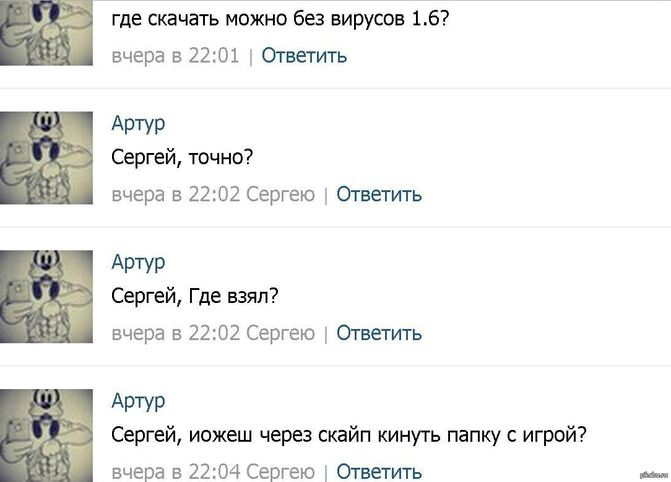Click avatar next to 'Сергей, точно?' comment
This screenshot has width=671, height=482.
[46, 158]
